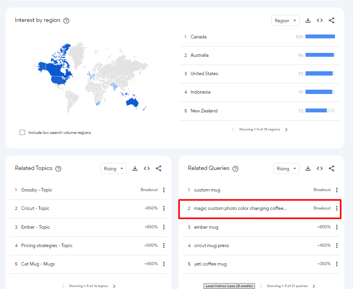This screenshot has height=289, width=353.
Task: Enable Include low search volume regions
Action: (22, 132)
